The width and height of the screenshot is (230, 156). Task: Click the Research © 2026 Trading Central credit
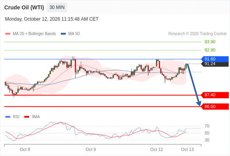pyautogui.click(x=197, y=34)
